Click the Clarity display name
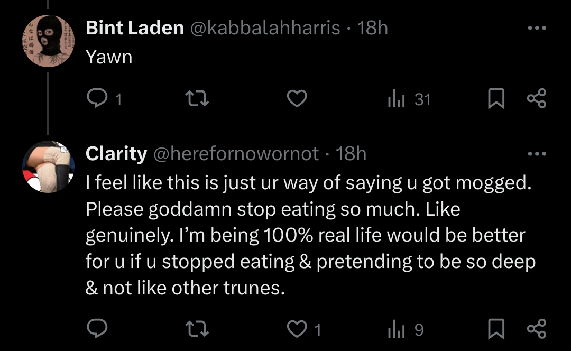 [116, 154]
